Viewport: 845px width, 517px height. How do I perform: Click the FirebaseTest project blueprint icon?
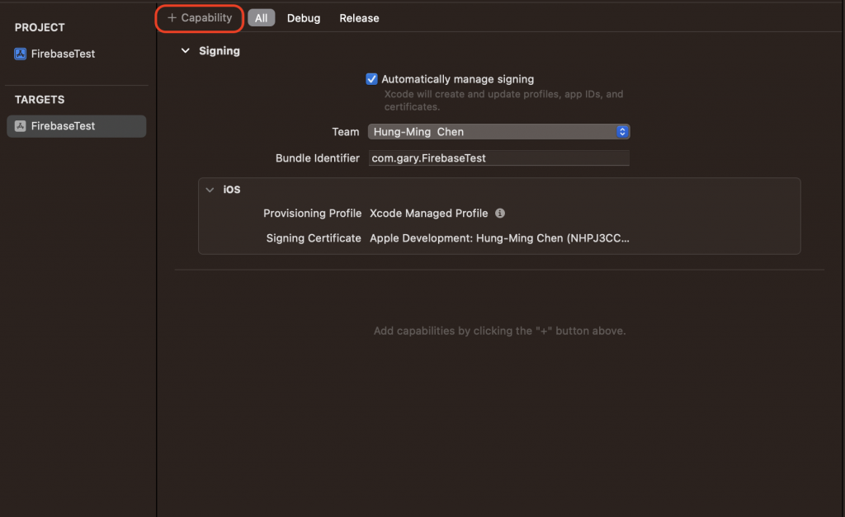tap(21, 54)
